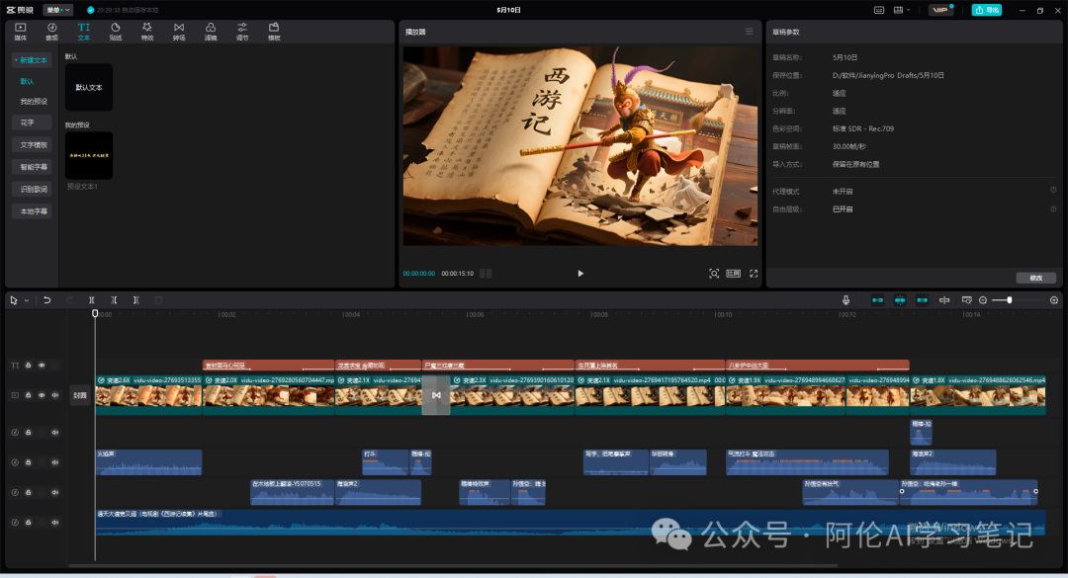Viewport: 1068px width, 578px height.
Task: Open the layout switcher dropdown in title bar
Action: point(901,10)
